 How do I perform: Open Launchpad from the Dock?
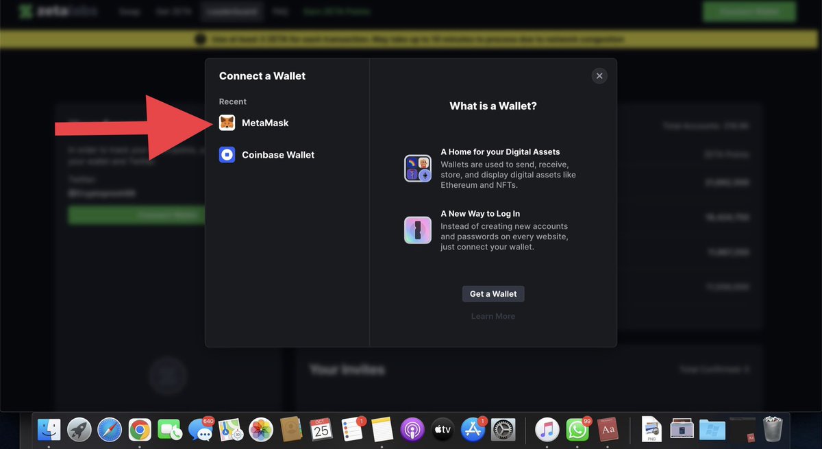79,430
